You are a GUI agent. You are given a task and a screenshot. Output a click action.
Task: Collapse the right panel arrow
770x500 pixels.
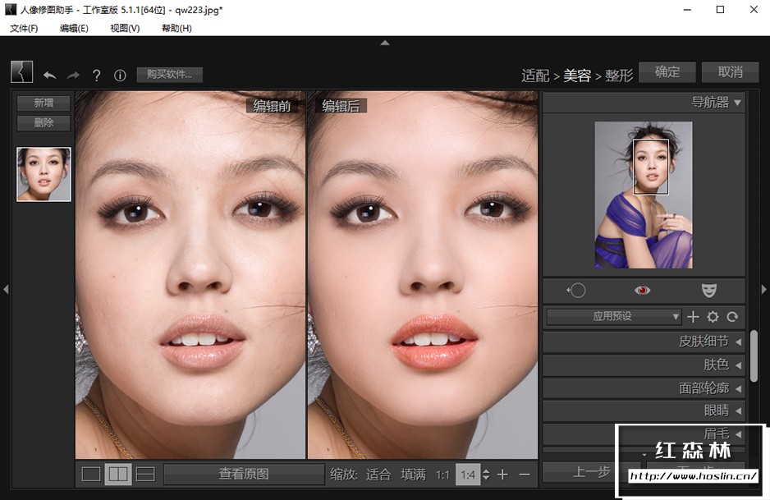pos(764,289)
